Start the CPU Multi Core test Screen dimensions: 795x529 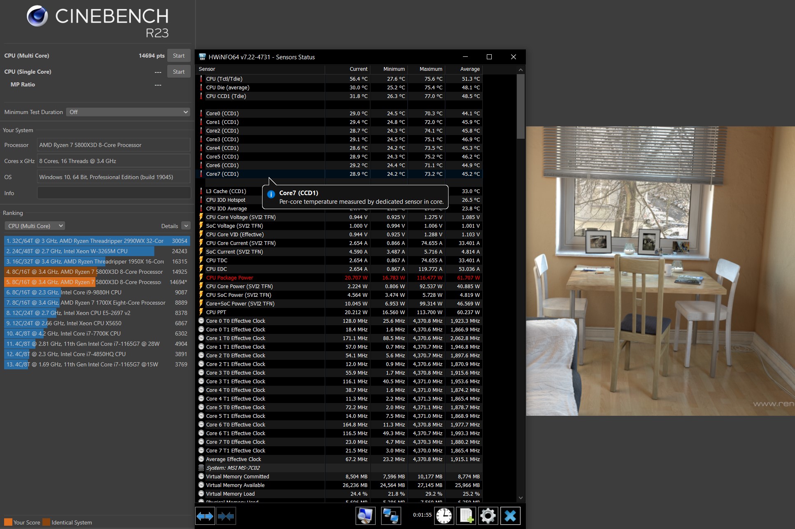(x=179, y=56)
